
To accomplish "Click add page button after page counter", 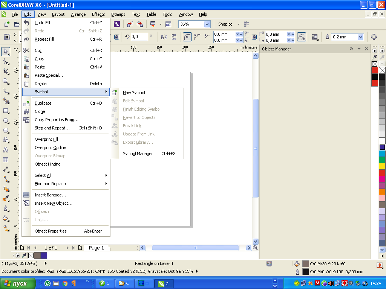I will point(80,248).
